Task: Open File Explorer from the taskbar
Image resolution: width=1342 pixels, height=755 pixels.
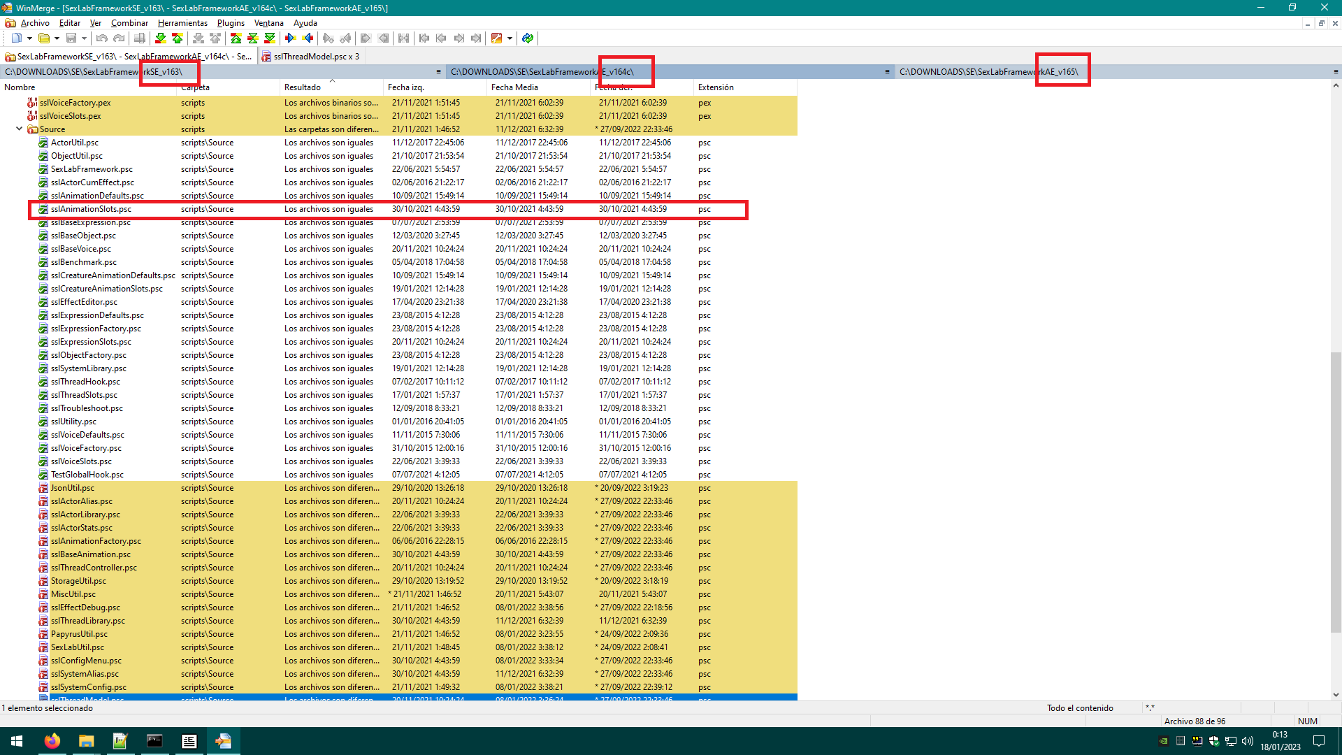Action: point(86,741)
